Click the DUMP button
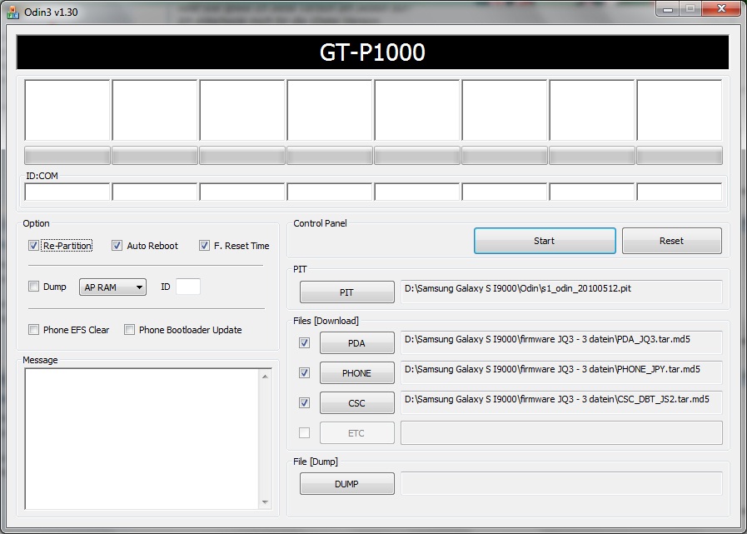Screen dimensions: 747x534 (346, 484)
